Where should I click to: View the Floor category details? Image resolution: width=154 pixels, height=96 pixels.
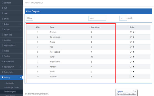point(133,47)
